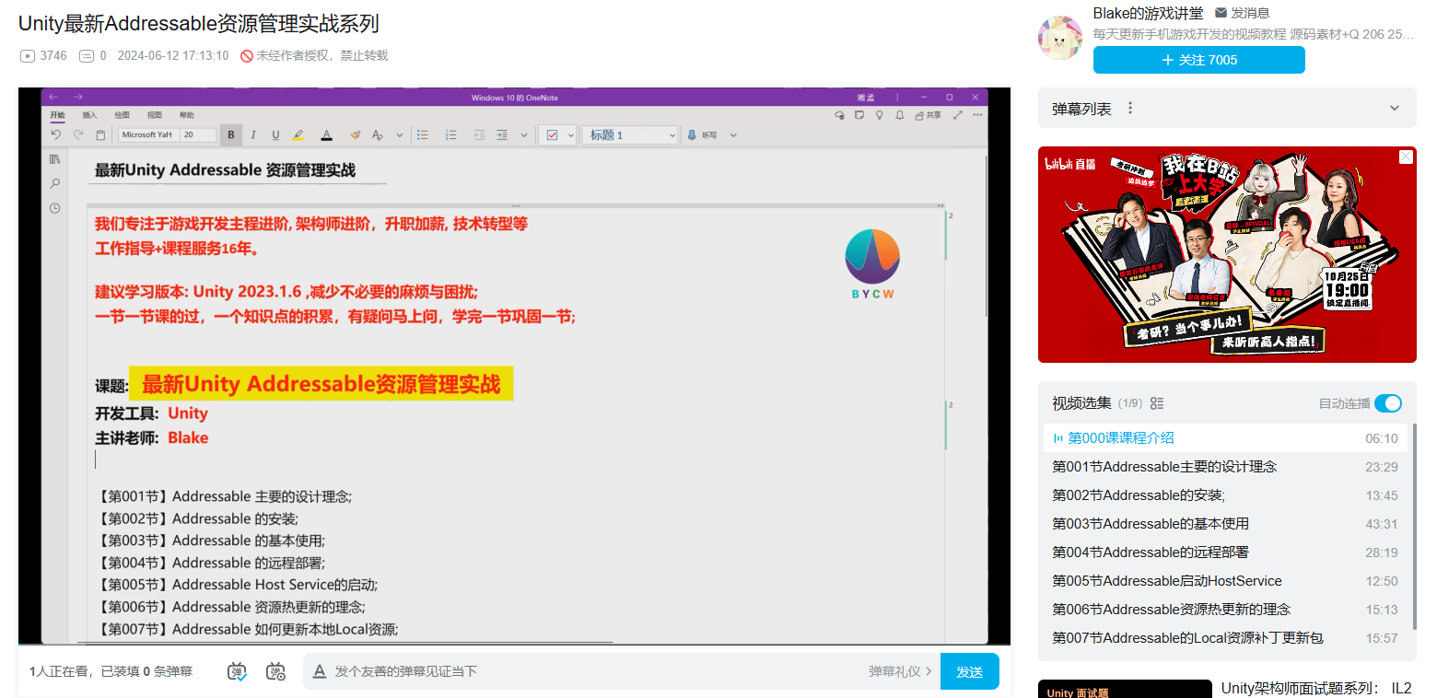Close the bilibili live ad banner
1437x698 pixels.
click(1406, 157)
